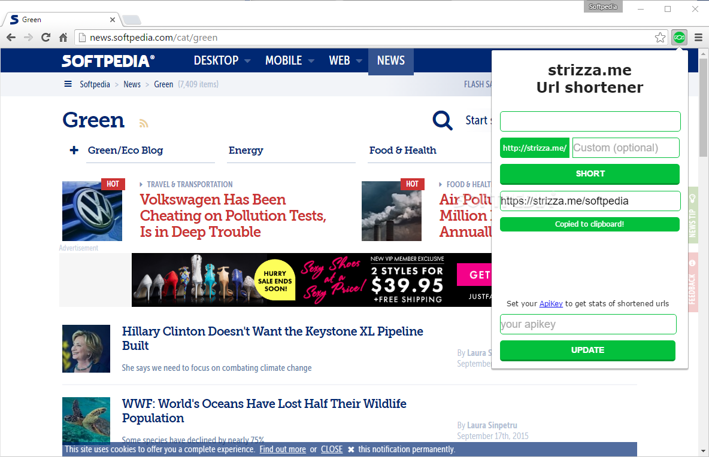Click the strizza.me extension icon
The height and width of the screenshot is (457, 709).
click(x=679, y=38)
